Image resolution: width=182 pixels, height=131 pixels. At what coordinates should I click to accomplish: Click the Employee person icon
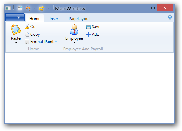click(74, 29)
